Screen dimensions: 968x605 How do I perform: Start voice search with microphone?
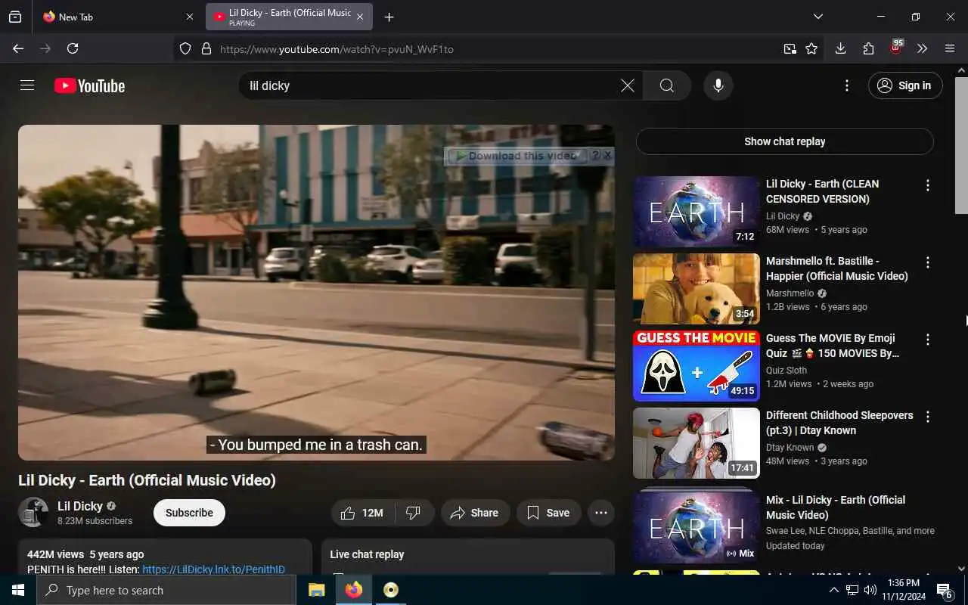click(718, 85)
